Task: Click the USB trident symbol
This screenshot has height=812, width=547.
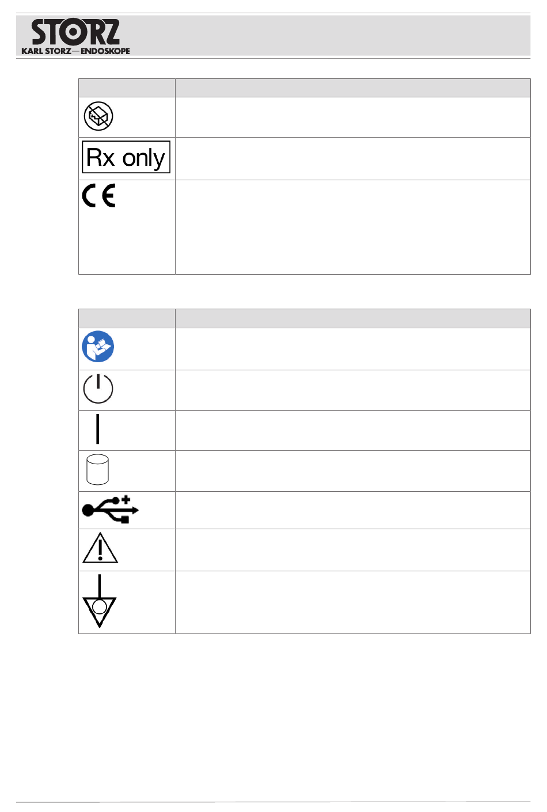Action: pyautogui.click(x=110, y=510)
